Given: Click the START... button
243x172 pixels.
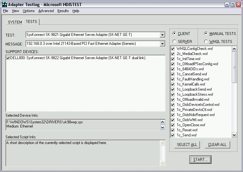Looking at the screenshot, I should tap(200, 160).
